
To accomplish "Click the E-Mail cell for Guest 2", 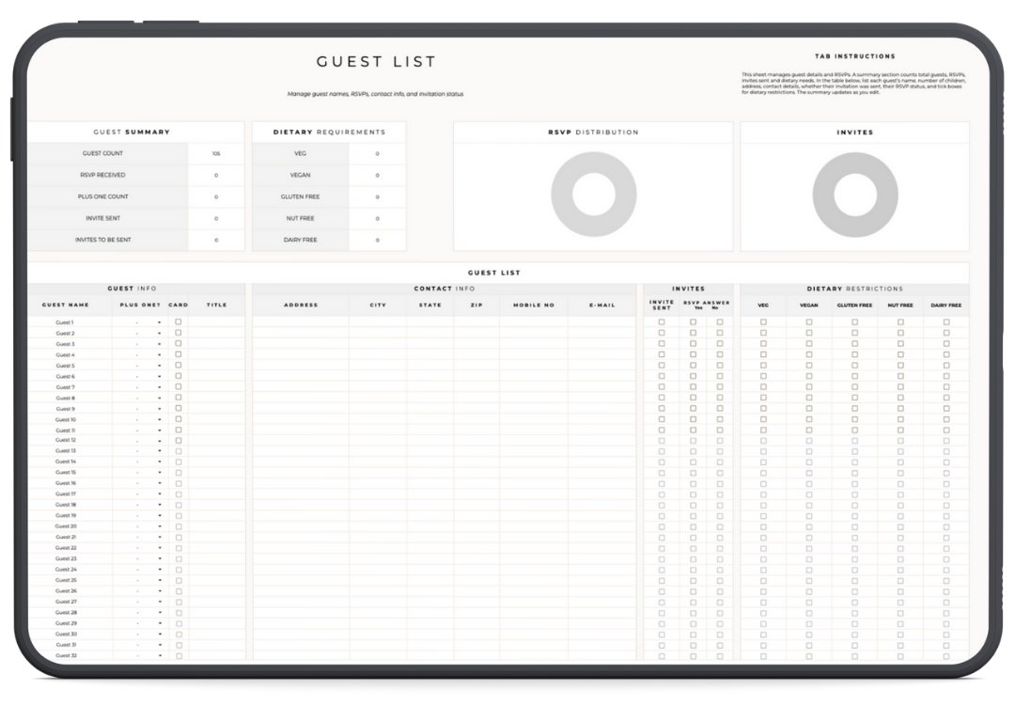I will pos(601,333).
